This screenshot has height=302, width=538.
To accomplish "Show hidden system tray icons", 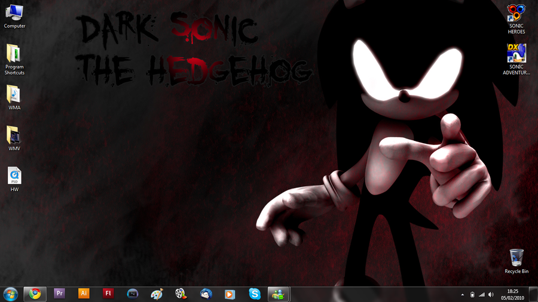I will 462,294.
